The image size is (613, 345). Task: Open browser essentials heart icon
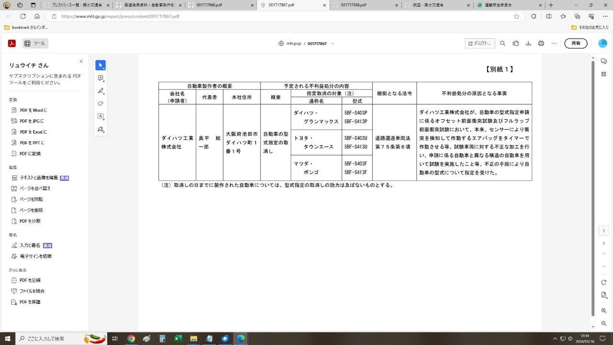tap(591, 16)
